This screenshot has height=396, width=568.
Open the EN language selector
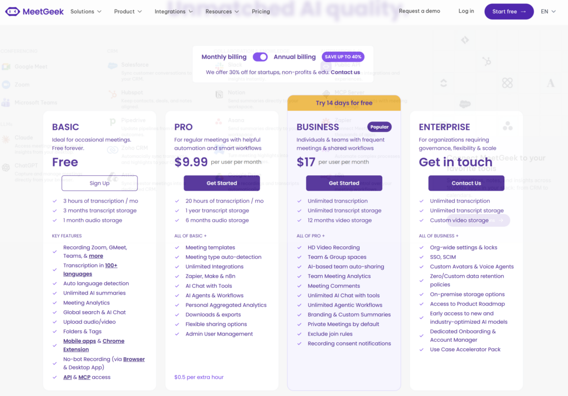548,12
